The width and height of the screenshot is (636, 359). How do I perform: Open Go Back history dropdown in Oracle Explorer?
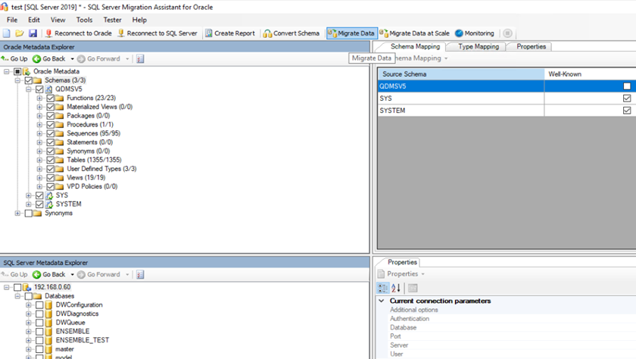pyautogui.click(x=72, y=59)
